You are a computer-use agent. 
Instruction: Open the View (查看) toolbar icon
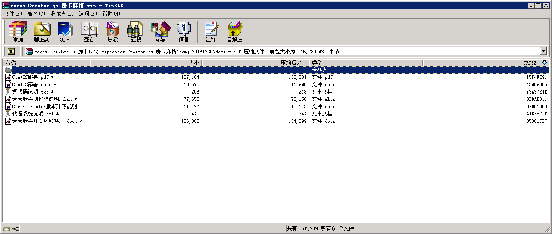coord(89,31)
